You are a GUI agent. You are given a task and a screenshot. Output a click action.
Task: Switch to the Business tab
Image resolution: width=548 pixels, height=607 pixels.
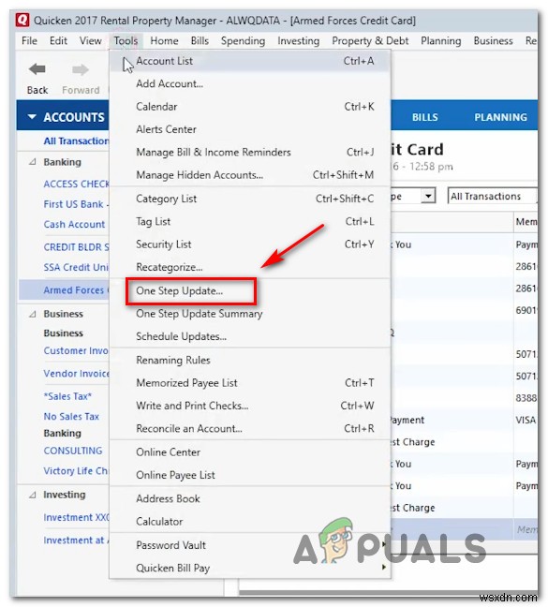[x=493, y=40]
